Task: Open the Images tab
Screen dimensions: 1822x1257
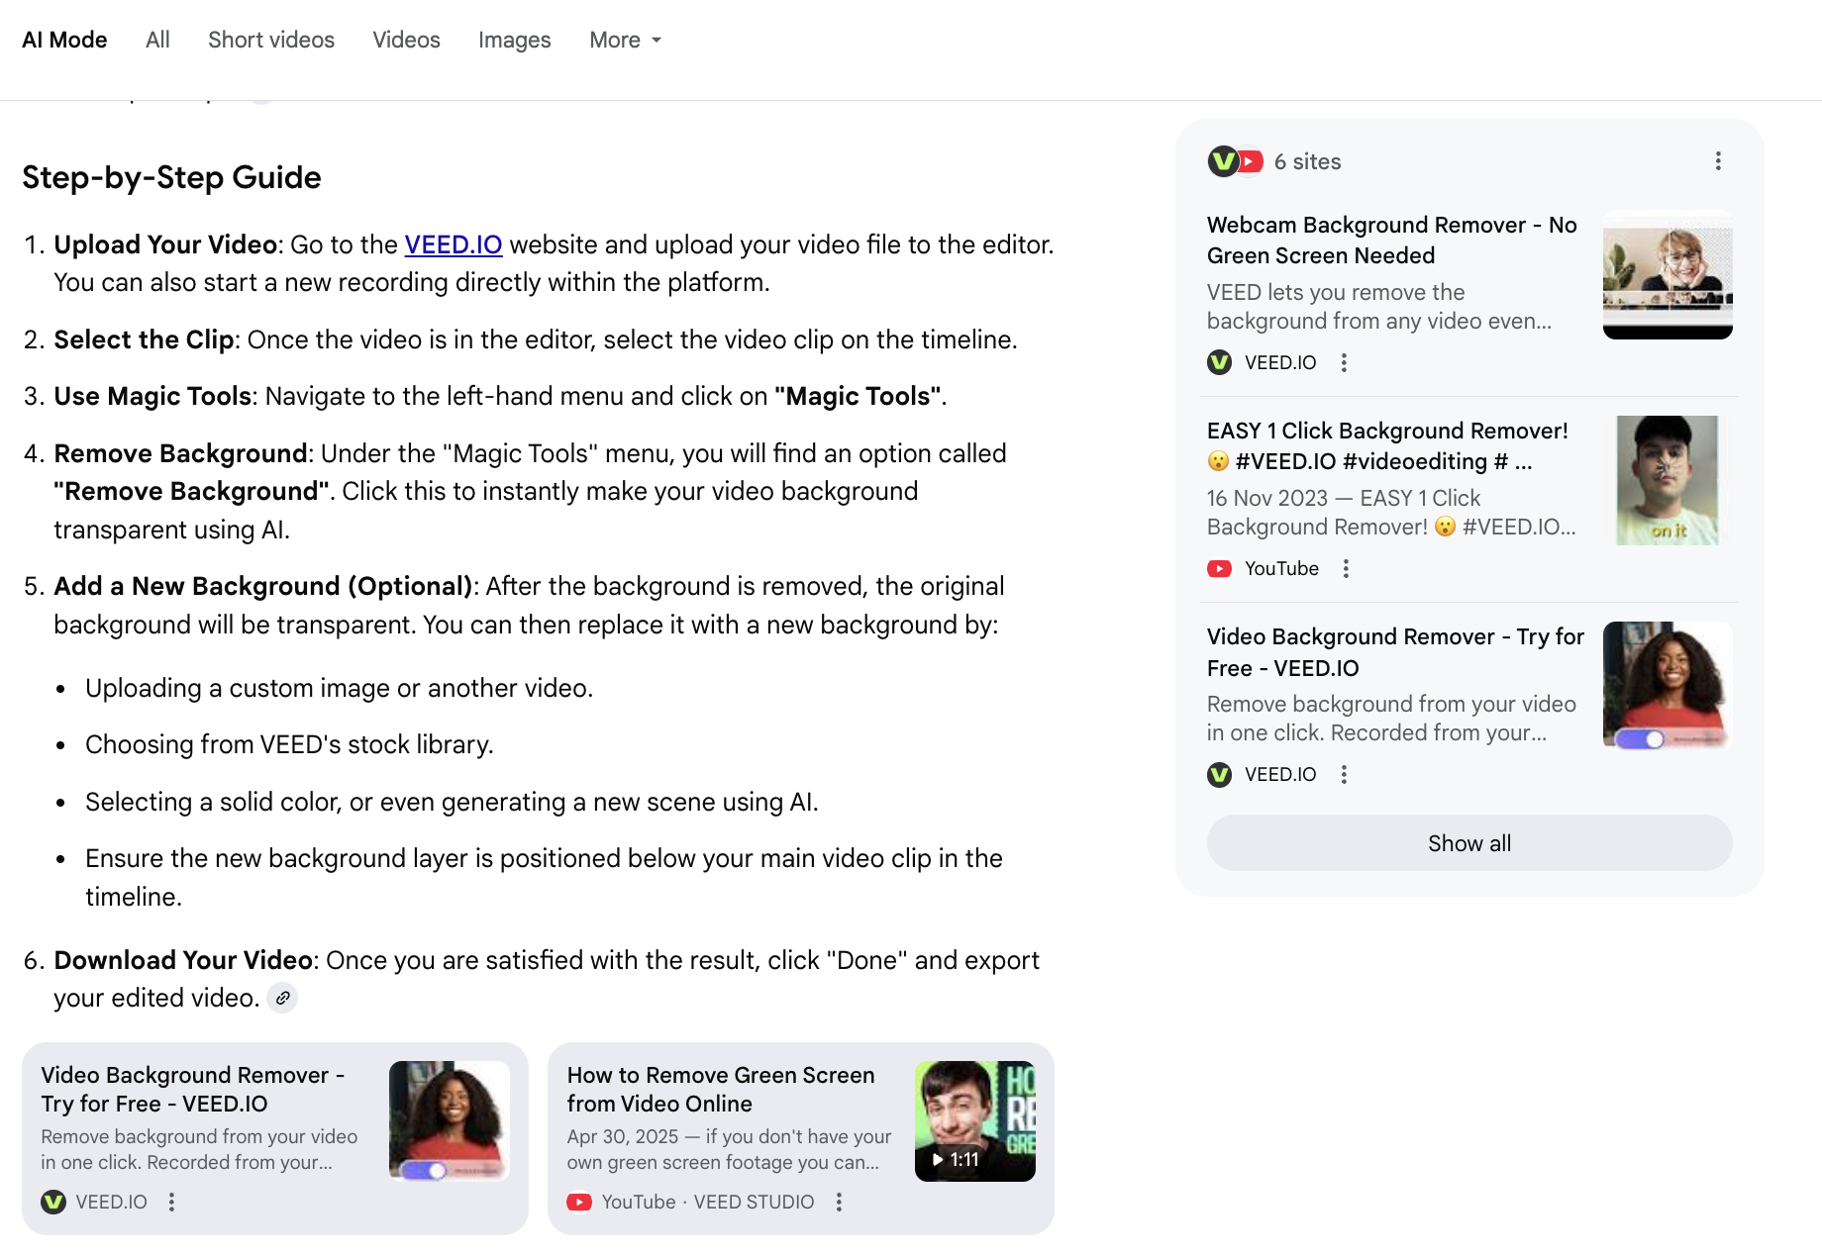Action: 514,40
